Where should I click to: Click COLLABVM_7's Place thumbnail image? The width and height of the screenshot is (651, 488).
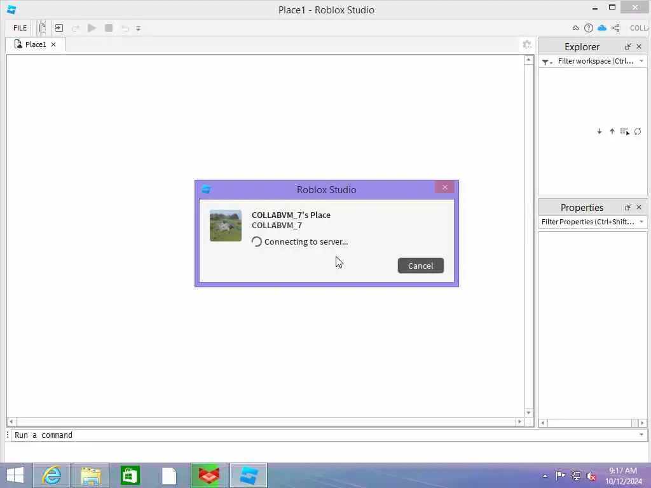(x=226, y=226)
